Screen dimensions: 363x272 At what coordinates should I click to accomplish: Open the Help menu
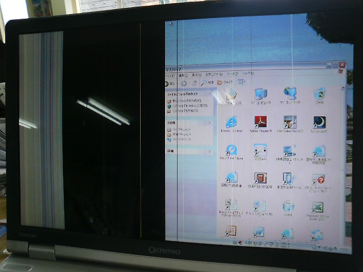coord(248,74)
